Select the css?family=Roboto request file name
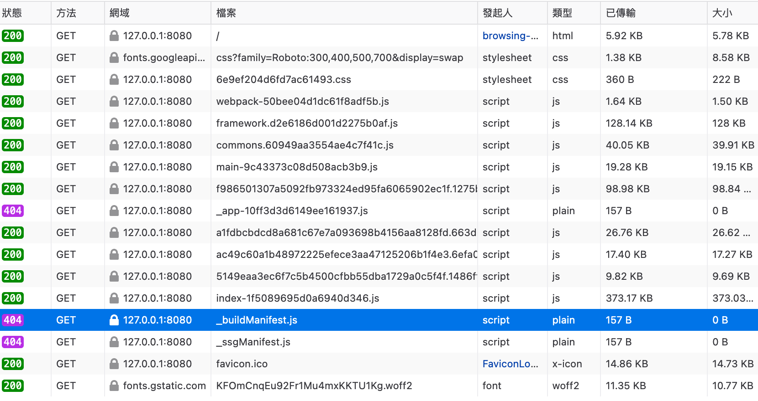 [x=339, y=57]
